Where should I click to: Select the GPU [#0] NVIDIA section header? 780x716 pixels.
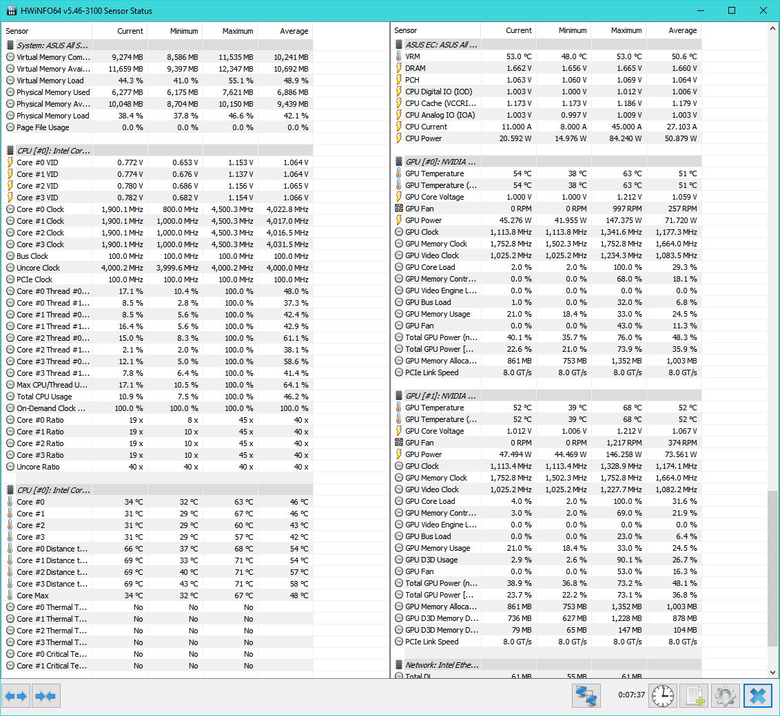[441, 162]
